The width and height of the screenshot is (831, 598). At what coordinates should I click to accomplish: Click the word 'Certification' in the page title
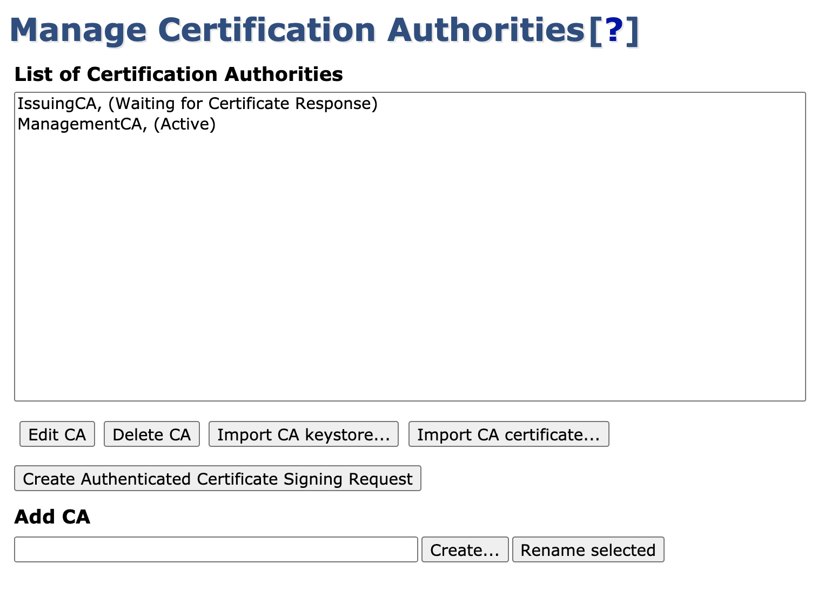point(267,31)
